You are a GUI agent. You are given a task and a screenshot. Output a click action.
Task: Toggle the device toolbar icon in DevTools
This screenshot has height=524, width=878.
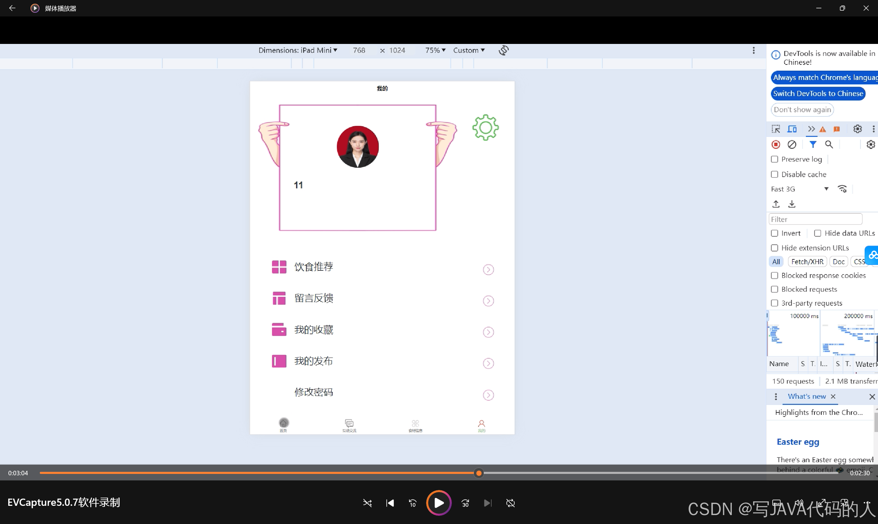tap(792, 129)
